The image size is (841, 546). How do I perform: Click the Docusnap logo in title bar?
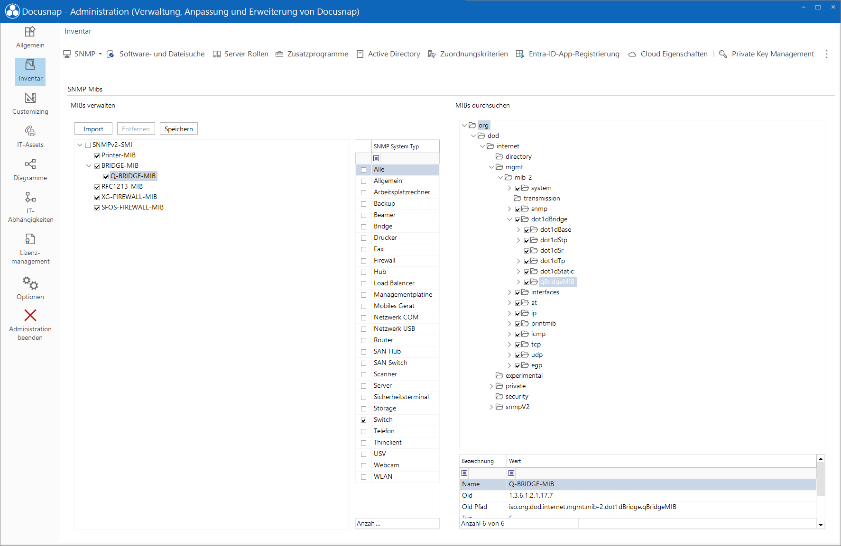point(12,11)
